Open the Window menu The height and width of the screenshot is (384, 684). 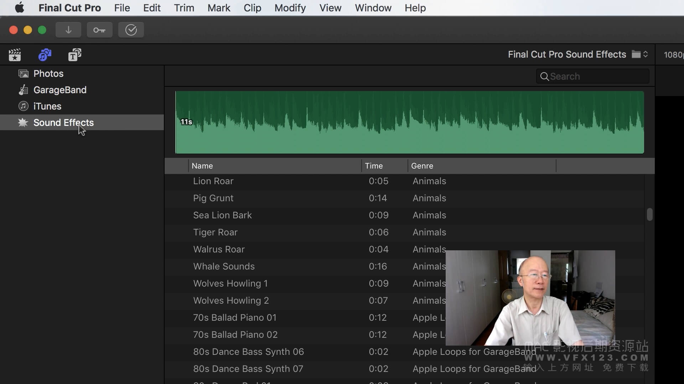[373, 8]
